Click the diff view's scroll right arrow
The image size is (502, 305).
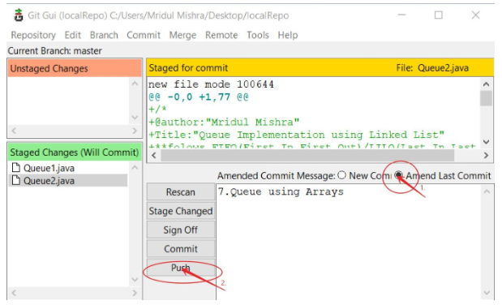[x=486, y=156]
